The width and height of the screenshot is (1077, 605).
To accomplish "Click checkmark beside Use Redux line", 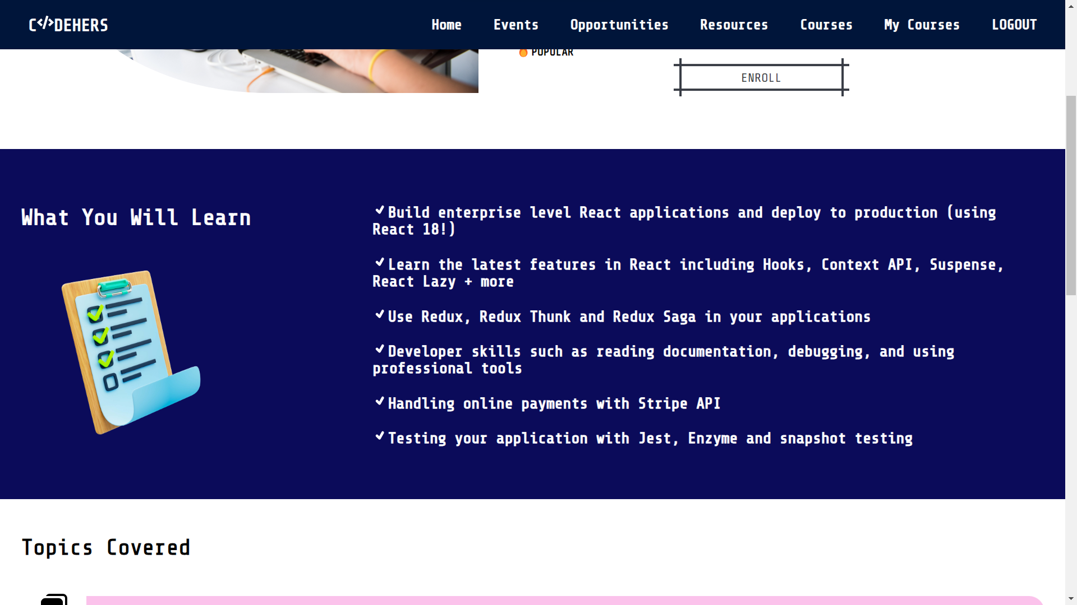I will 380,315.
